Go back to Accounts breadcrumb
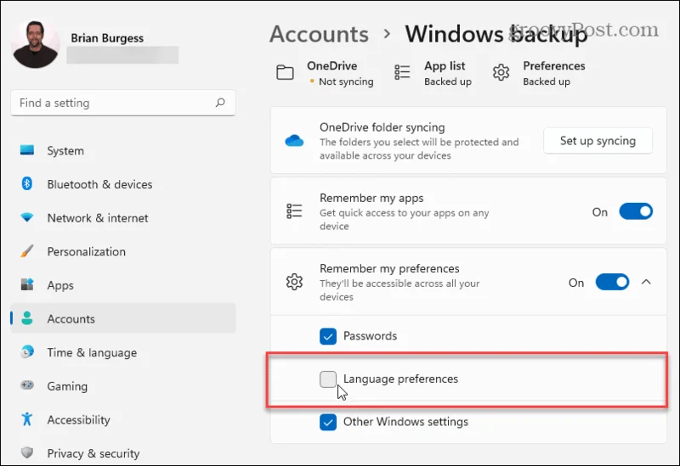Screen dimensions: 680x466 [319, 34]
